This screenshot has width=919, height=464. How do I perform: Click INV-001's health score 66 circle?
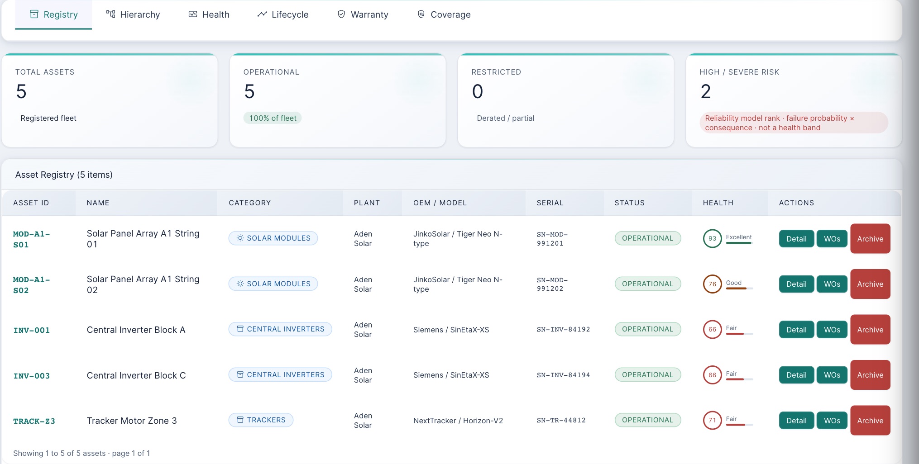pos(712,329)
